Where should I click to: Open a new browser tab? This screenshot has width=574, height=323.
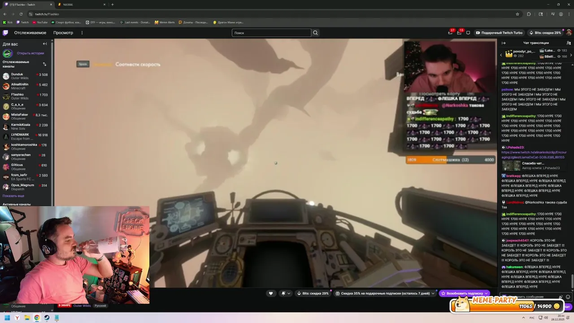pyautogui.click(x=112, y=4)
